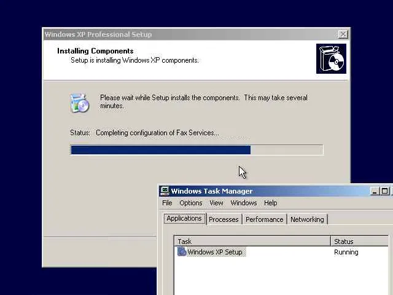Open the Options menu in Task Manager

tap(191, 203)
